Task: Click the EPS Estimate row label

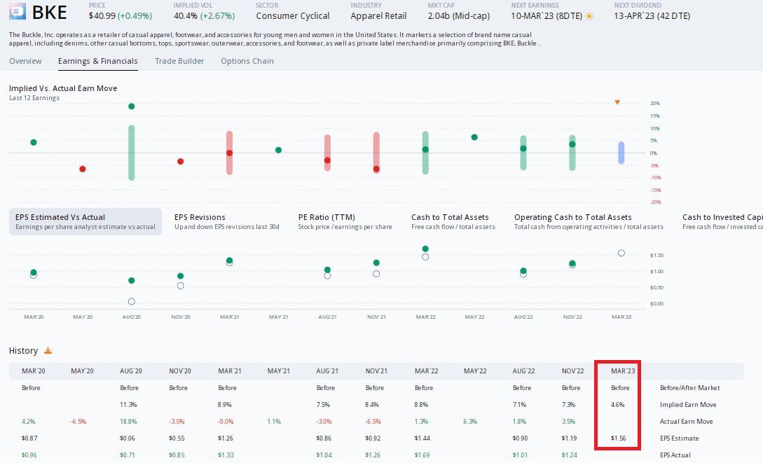Action: point(680,438)
